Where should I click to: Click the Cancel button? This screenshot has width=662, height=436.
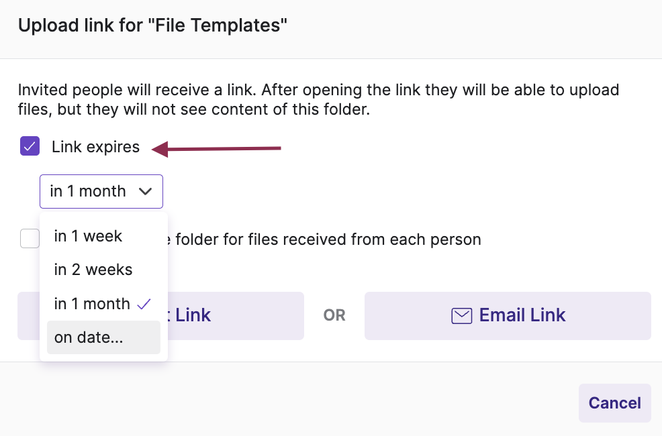(x=615, y=403)
